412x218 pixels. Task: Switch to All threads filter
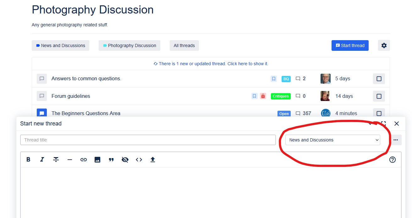tap(184, 45)
